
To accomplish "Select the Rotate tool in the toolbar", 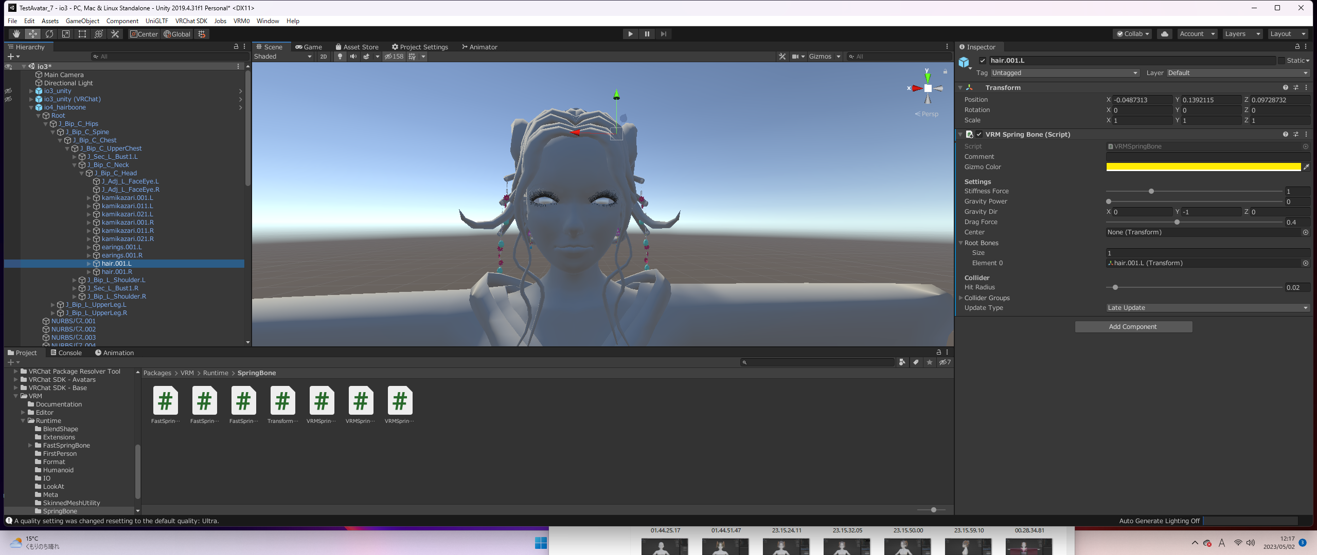I will (49, 33).
